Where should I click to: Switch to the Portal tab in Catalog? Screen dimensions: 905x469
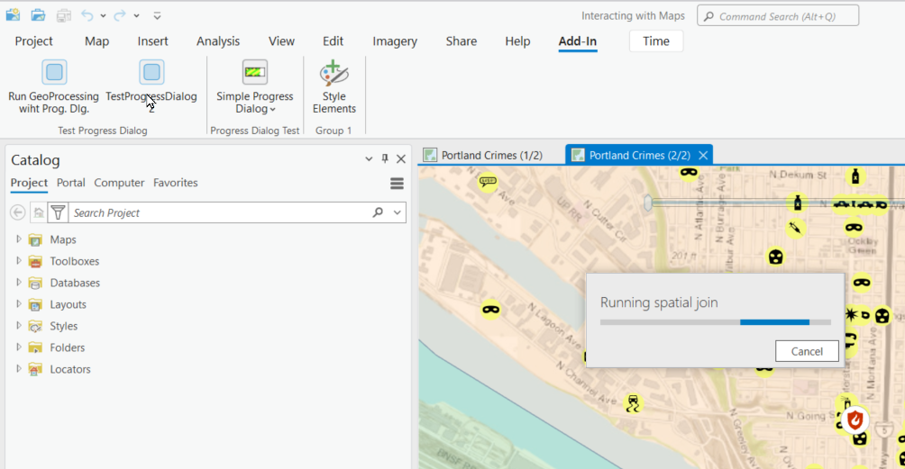(x=71, y=183)
